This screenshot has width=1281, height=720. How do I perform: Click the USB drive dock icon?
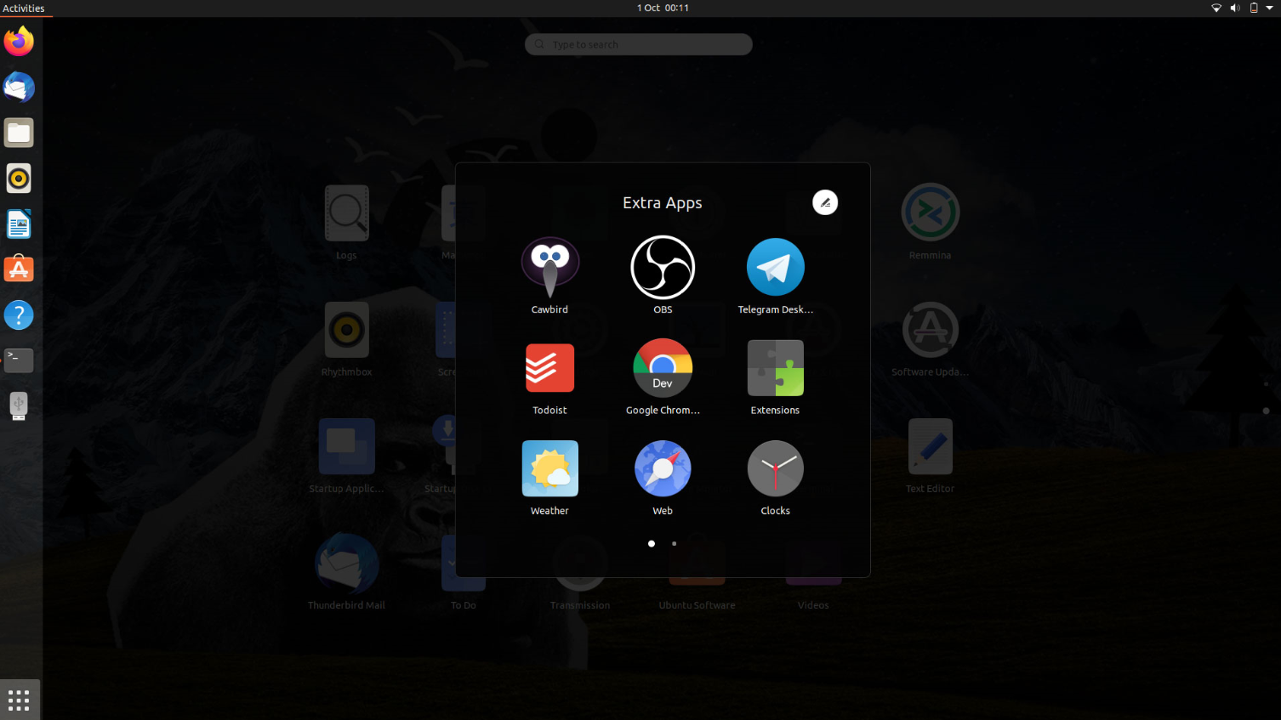(x=19, y=406)
